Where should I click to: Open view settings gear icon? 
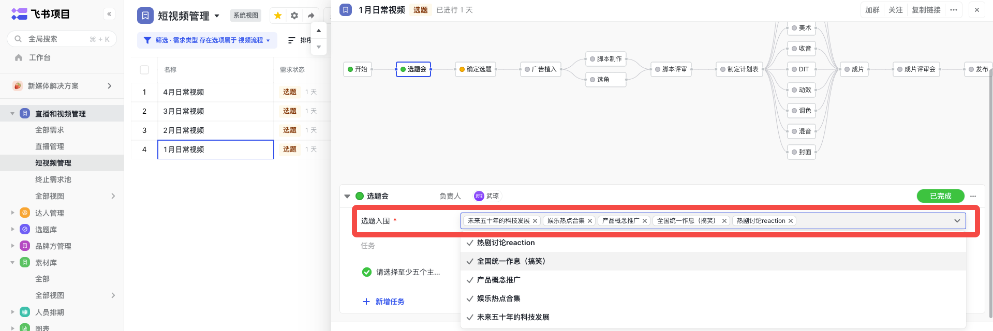pos(294,16)
